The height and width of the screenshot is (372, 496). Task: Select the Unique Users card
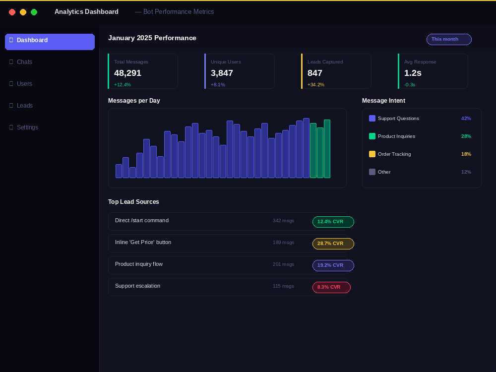pos(240,71)
